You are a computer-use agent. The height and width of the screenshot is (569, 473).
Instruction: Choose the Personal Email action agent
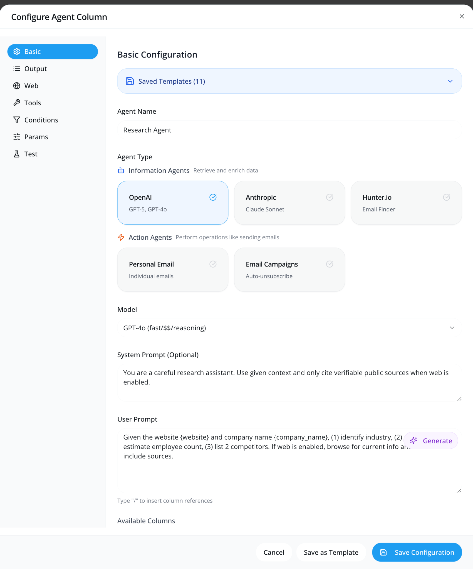point(172,269)
